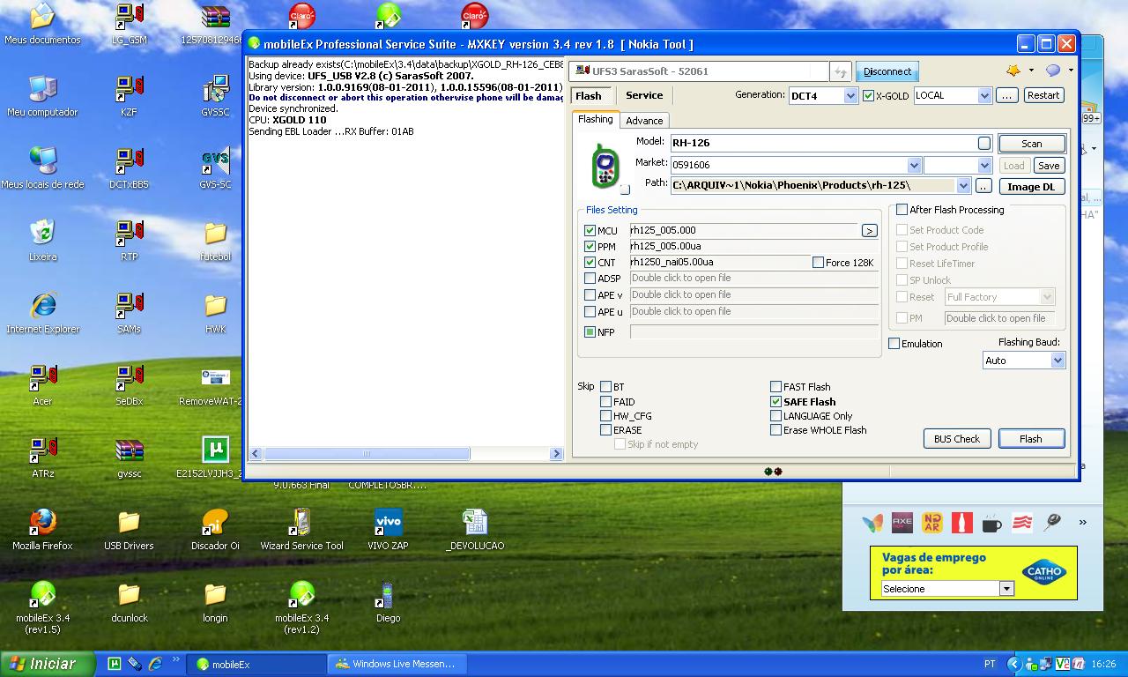Click the MCU file browse arrow button
Viewport: 1128px width, 677px height.
click(x=869, y=231)
